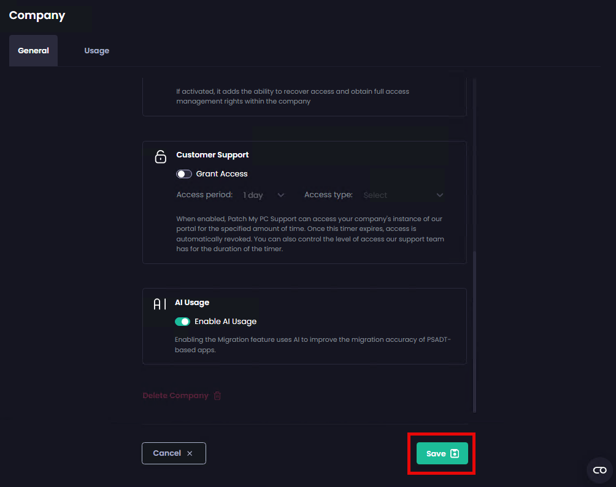Click the vertical scrollbar of the settings panel
The height and width of the screenshot is (487, 616).
pyautogui.click(x=474, y=331)
